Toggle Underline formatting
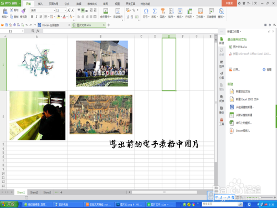Viewport: 277px width, 208px height. [x=40, y=17]
